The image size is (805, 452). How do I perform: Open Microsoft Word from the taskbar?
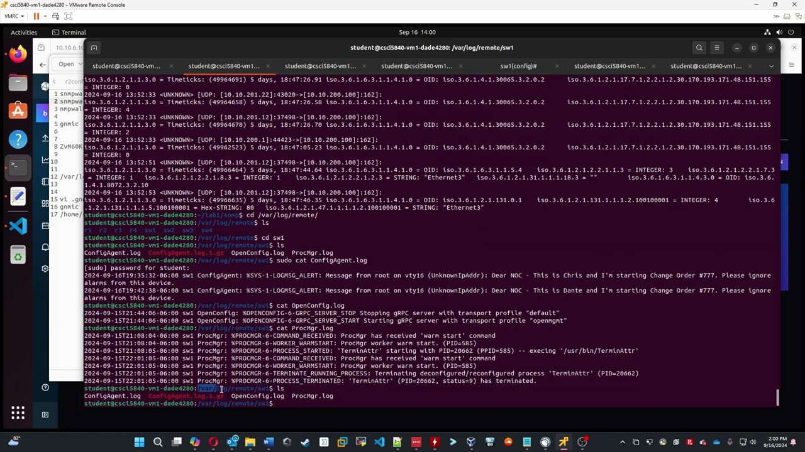[x=269, y=442]
